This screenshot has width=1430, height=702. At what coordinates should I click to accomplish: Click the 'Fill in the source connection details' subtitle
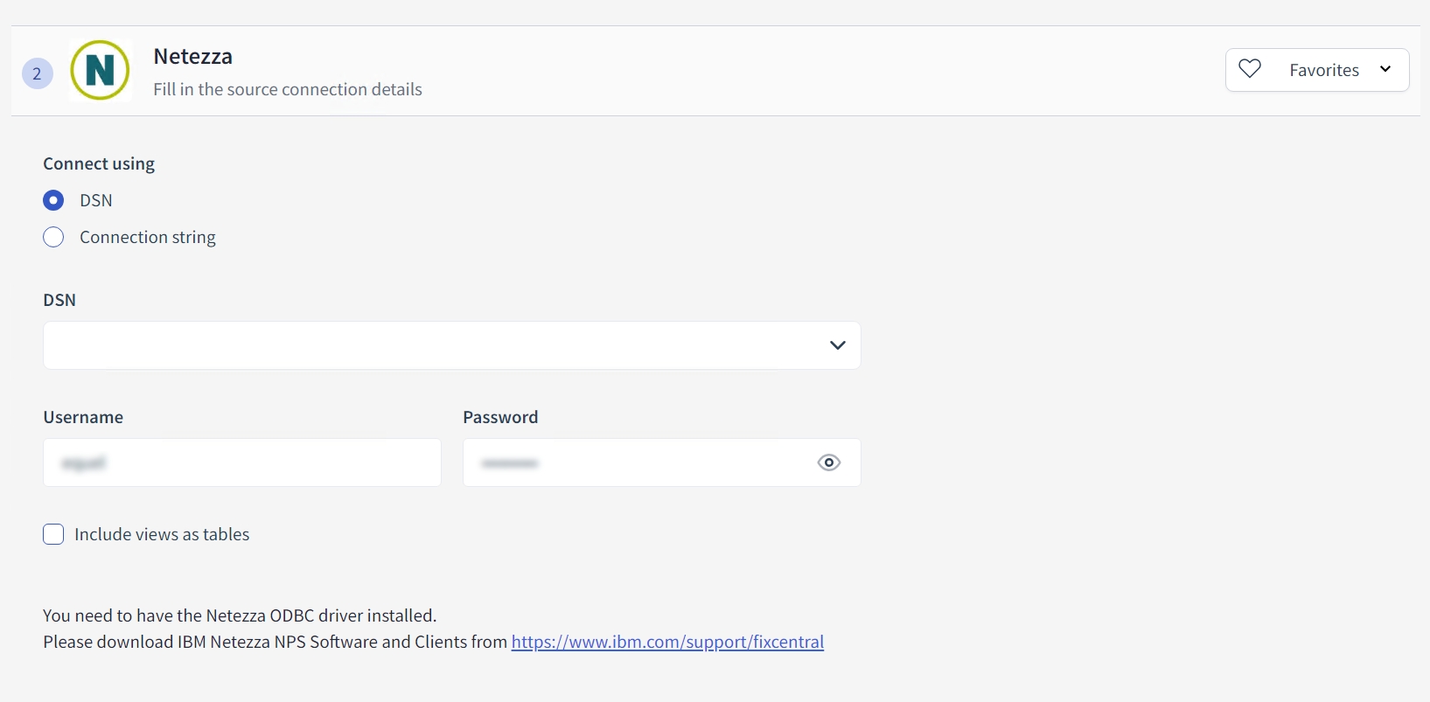pyautogui.click(x=288, y=89)
